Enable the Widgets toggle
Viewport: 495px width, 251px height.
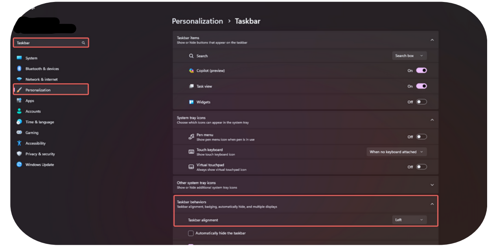point(421,102)
